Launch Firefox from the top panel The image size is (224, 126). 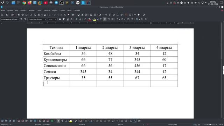[x=29, y=2]
